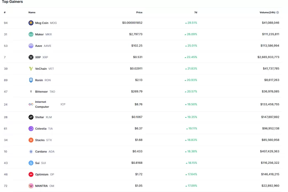The width and height of the screenshot is (288, 192).
Task: Click the Optimism coin logo icon
Action: (31, 175)
